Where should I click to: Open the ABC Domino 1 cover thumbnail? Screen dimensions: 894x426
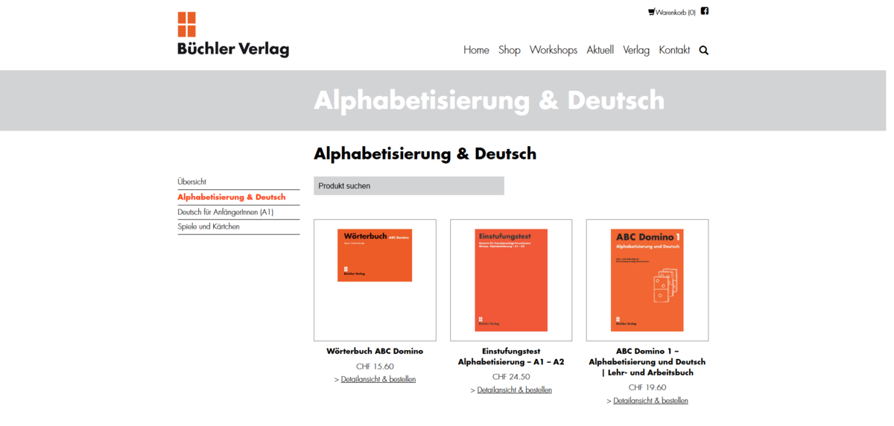point(647,280)
